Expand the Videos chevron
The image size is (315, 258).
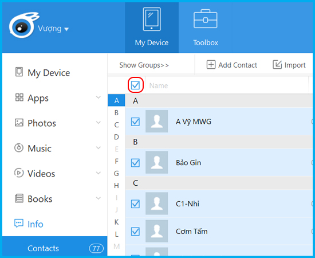[99, 173]
